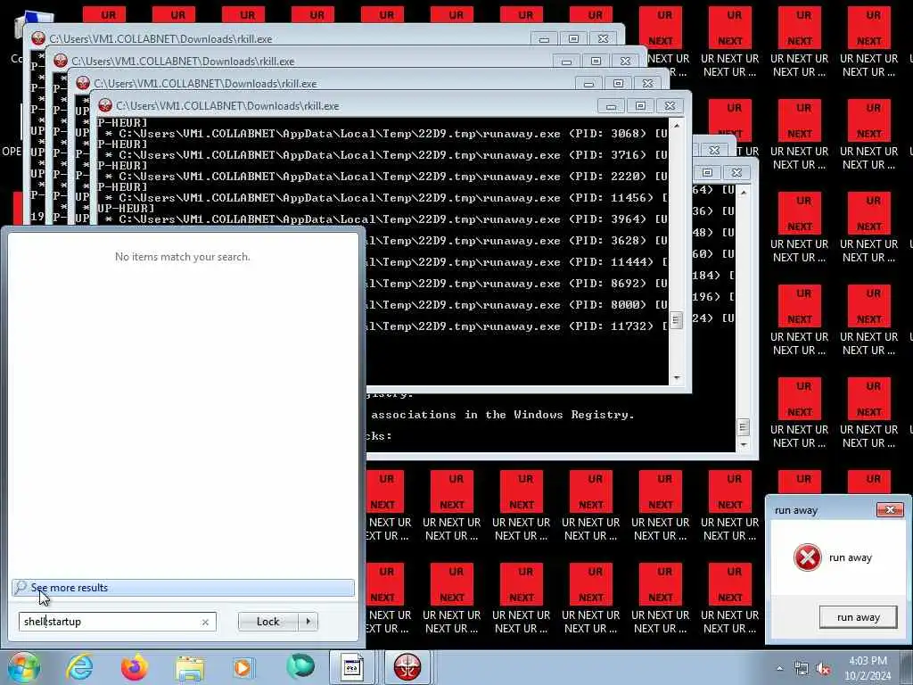This screenshot has height=685, width=913.
Task: Show hidden system tray icons
Action: pos(779,669)
